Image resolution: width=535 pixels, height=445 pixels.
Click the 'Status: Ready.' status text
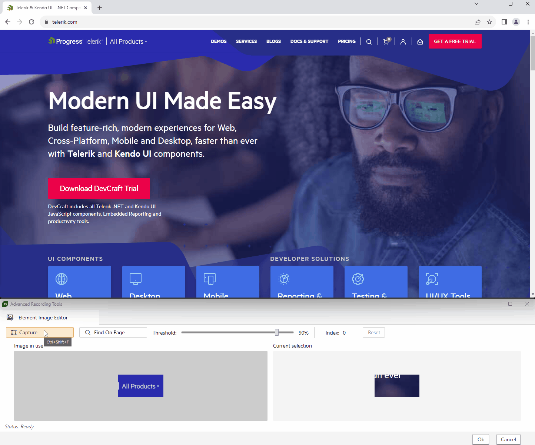point(20,426)
